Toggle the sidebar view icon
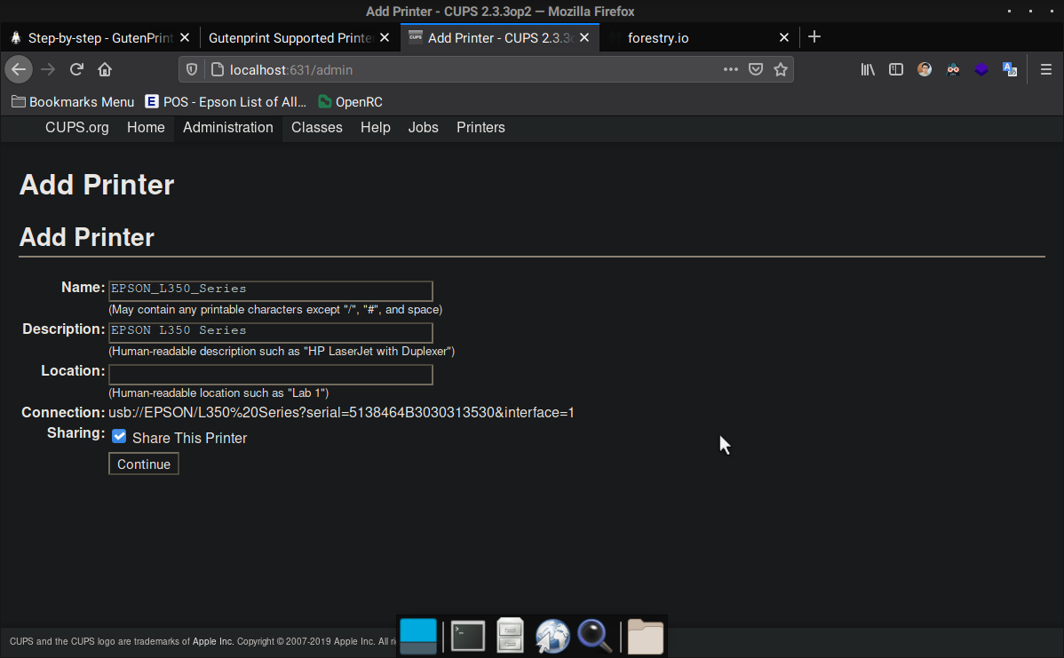Viewport: 1064px width, 658px height. (x=896, y=69)
